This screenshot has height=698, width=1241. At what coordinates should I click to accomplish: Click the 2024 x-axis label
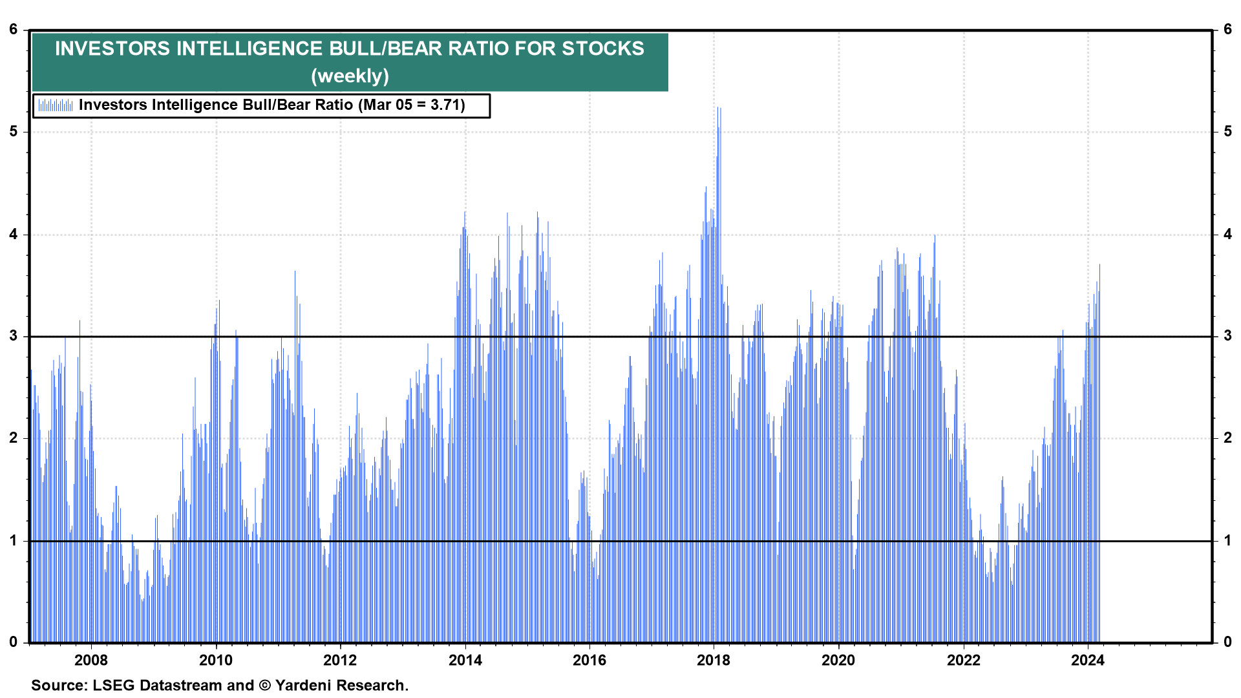pyautogui.click(x=1088, y=660)
